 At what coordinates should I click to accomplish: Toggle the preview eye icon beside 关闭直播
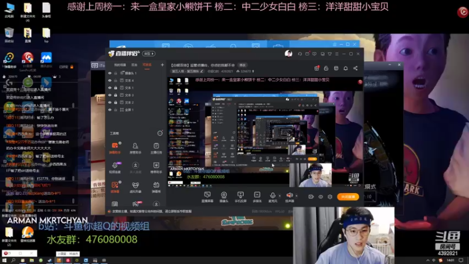(x=321, y=197)
